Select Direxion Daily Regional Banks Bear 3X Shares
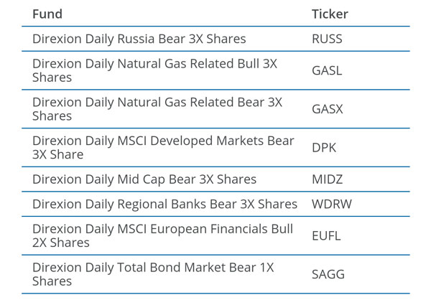 (164, 205)
